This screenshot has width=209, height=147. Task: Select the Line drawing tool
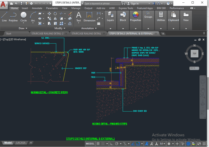[4, 17]
